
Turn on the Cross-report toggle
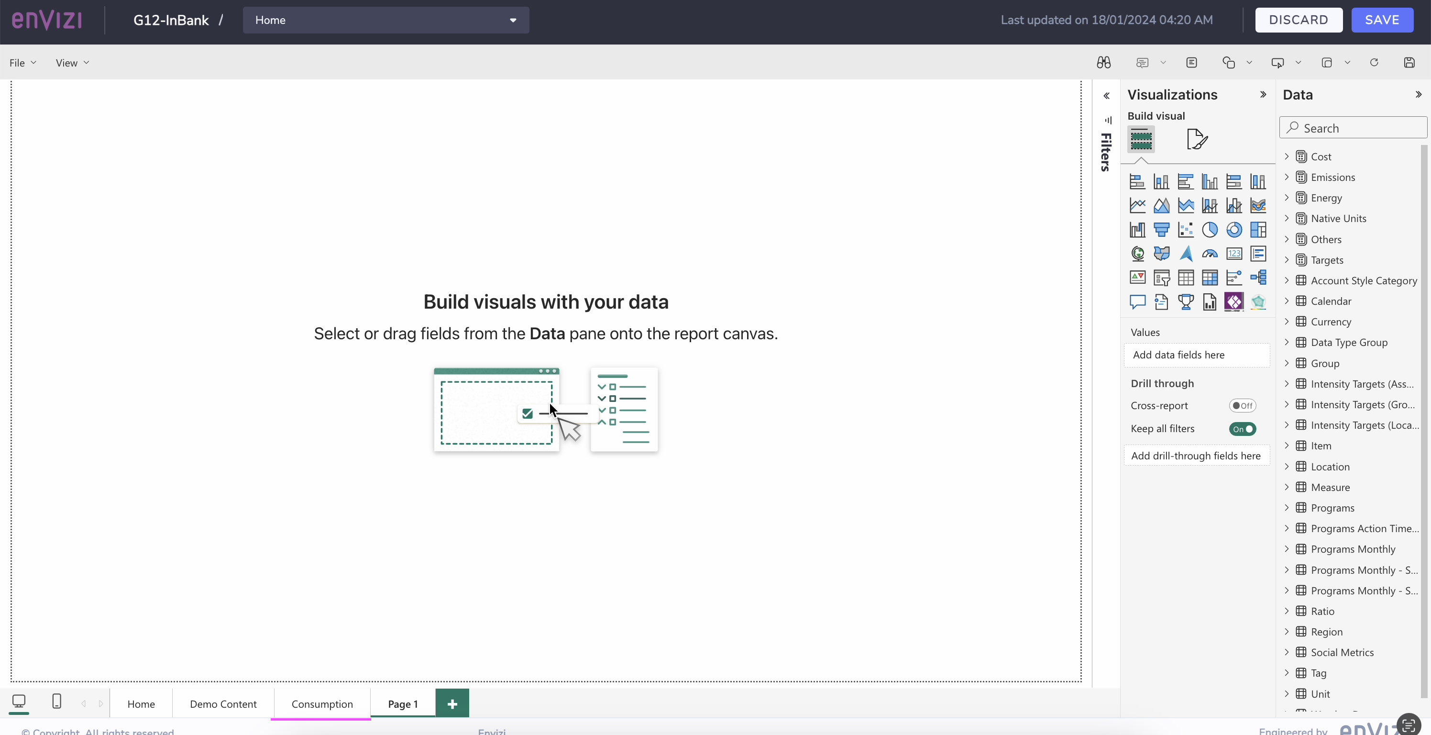[x=1242, y=406]
